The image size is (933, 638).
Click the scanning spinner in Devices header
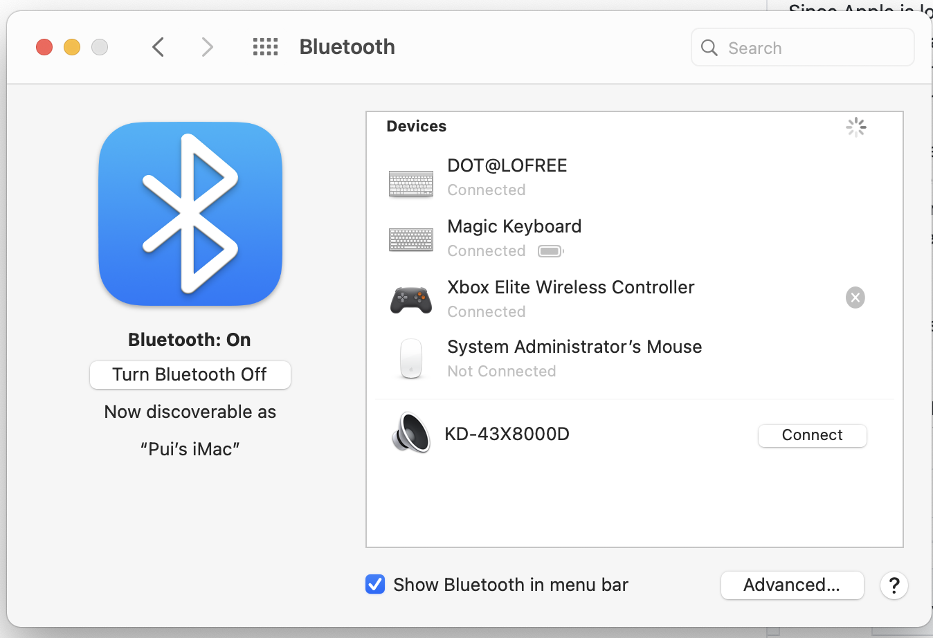856,127
